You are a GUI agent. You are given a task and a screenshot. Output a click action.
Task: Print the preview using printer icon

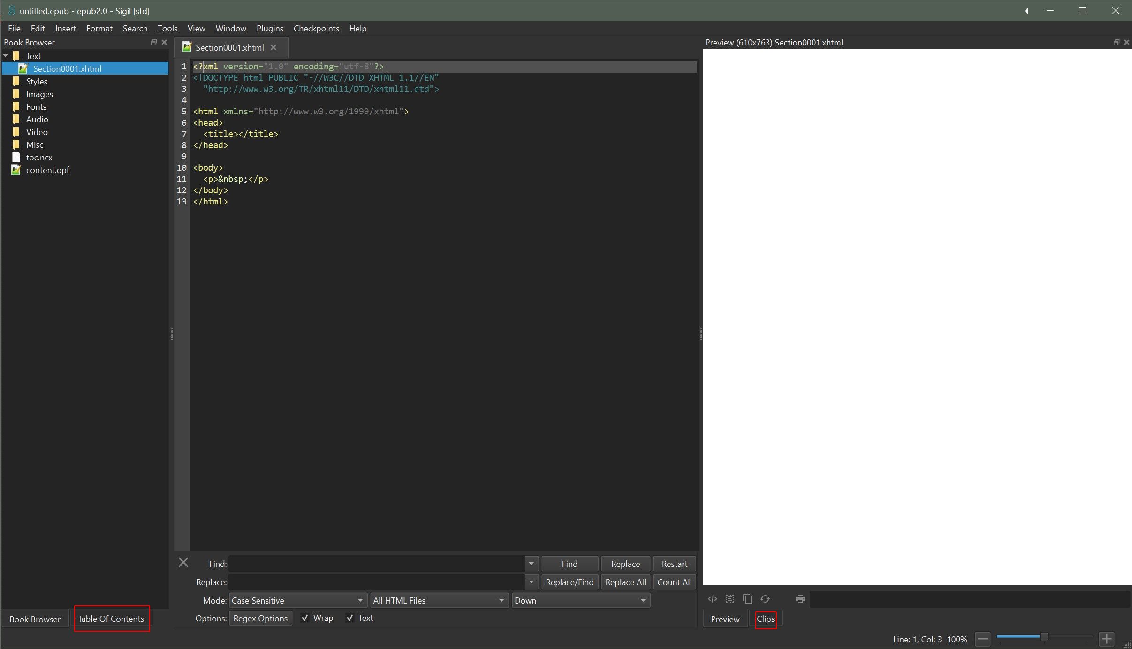coord(800,599)
